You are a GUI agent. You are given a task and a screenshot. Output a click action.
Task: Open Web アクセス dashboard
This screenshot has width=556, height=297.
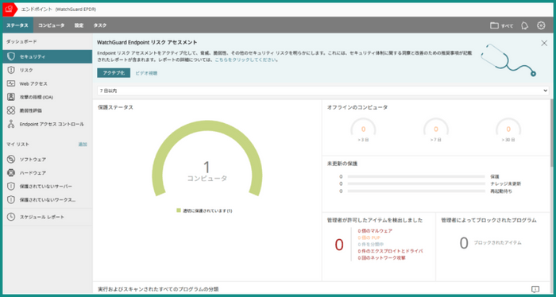point(48,83)
